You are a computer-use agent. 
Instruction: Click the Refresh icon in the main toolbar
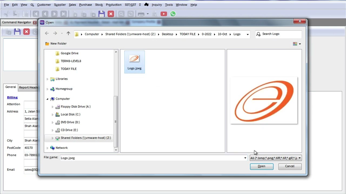[x=130, y=14]
